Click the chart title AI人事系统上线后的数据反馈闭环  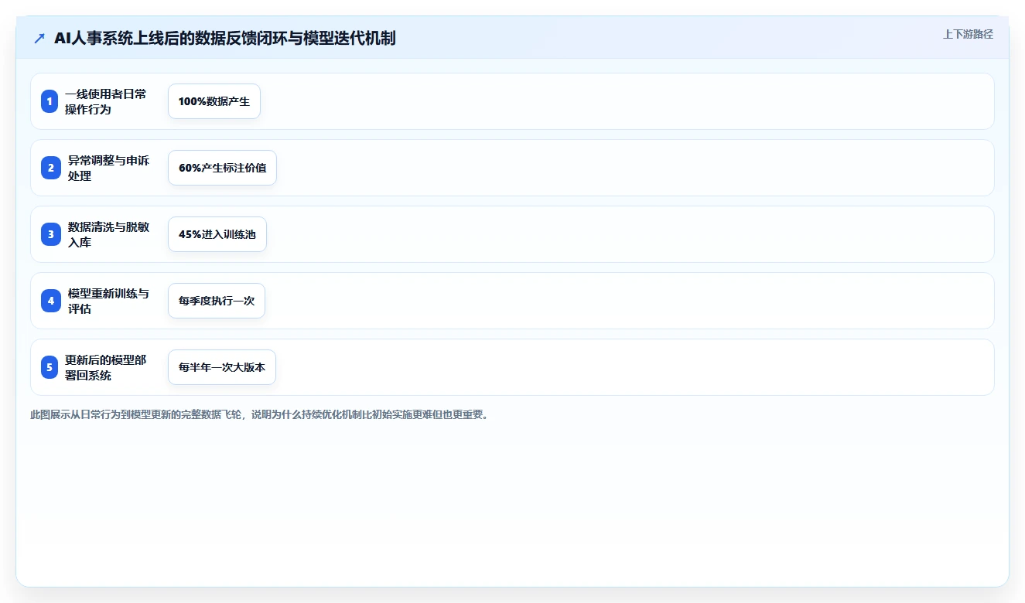tap(225, 39)
